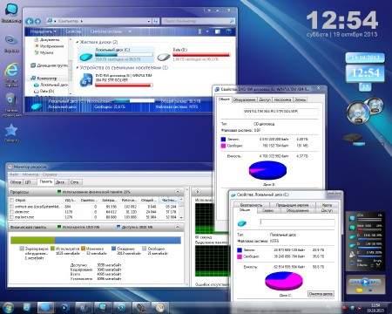Screen dimensions: 392x314
Task: Open Recording tab in DVD properties
Action: pos(300,99)
